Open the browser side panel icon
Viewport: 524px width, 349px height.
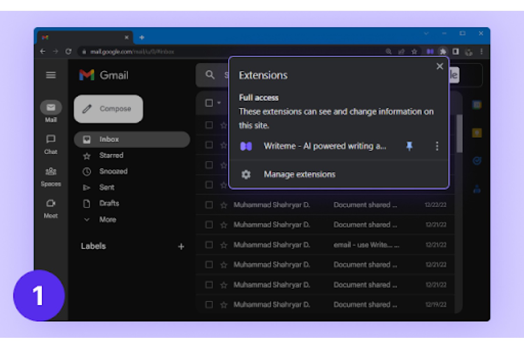click(456, 52)
